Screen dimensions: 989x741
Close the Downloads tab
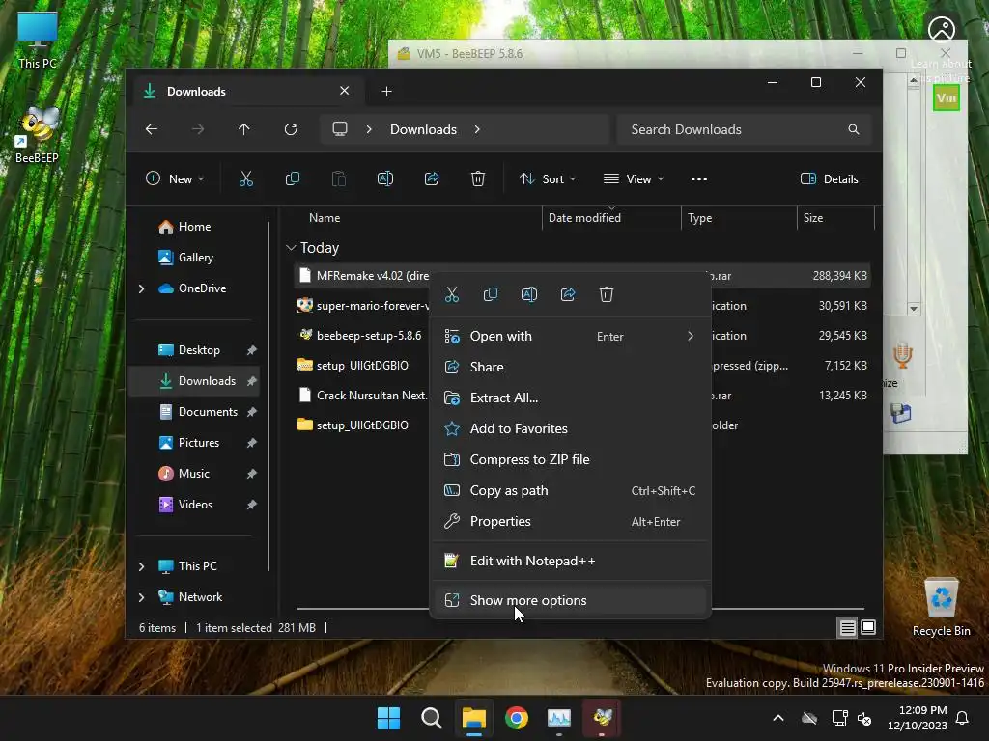click(345, 91)
